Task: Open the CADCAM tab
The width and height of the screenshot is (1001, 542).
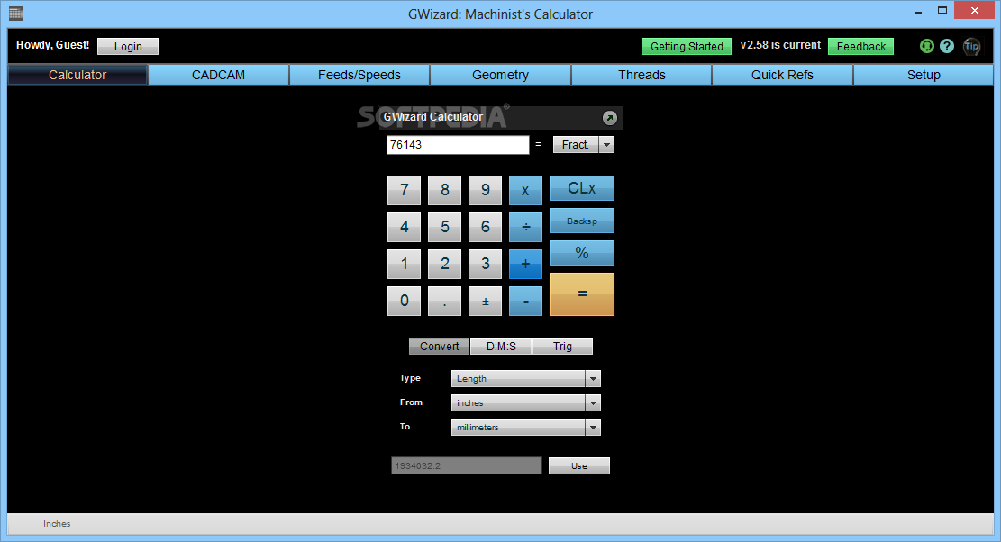Action: 218,75
